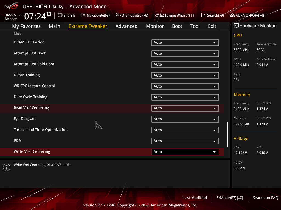Select the WR CRC feature Control label
The width and height of the screenshot is (281, 210).
coord(34,86)
